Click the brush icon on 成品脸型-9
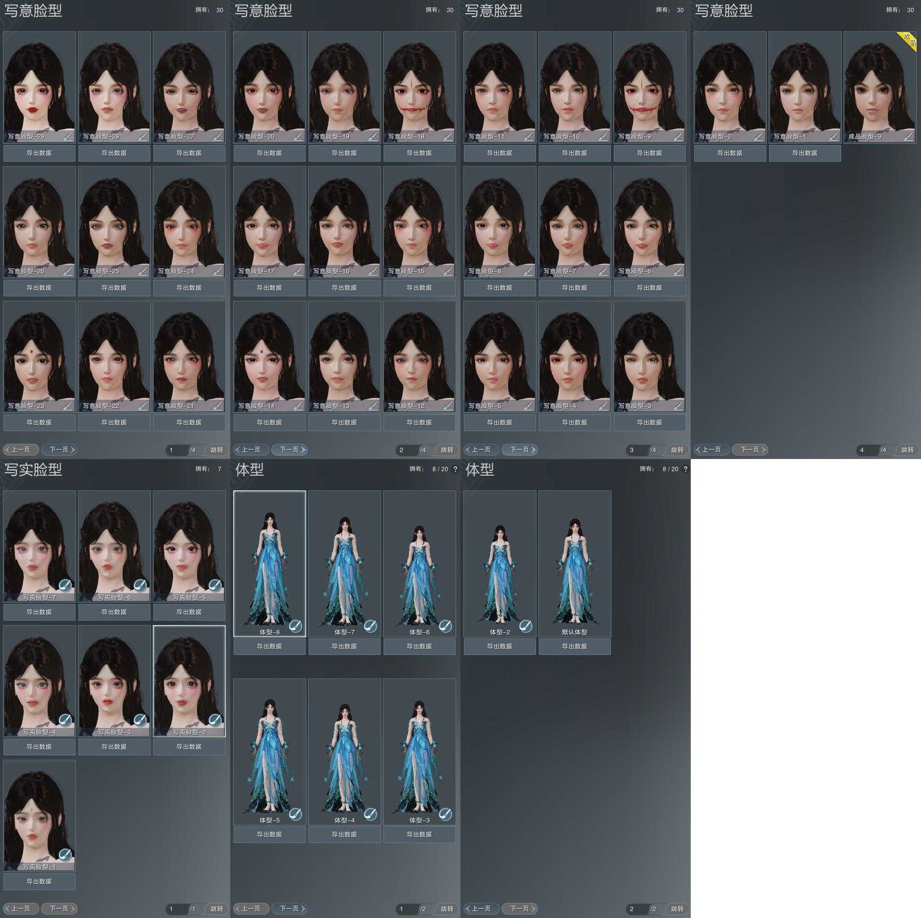Image resolution: width=921 pixels, height=918 pixels. tap(908, 136)
